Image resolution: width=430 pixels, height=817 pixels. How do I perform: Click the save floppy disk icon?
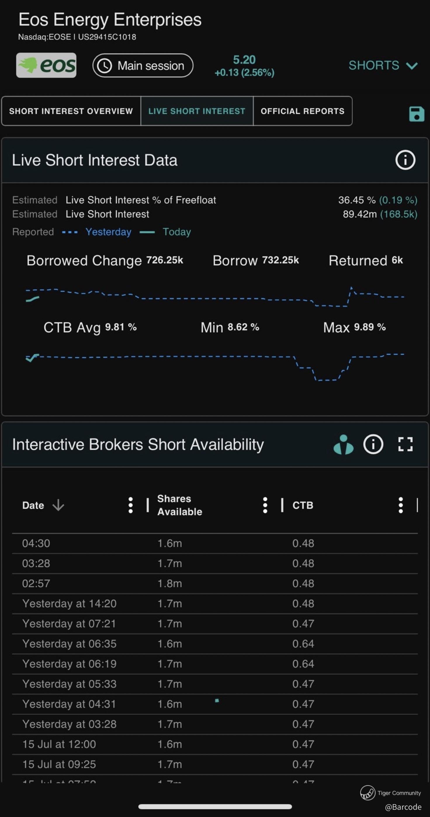click(416, 114)
